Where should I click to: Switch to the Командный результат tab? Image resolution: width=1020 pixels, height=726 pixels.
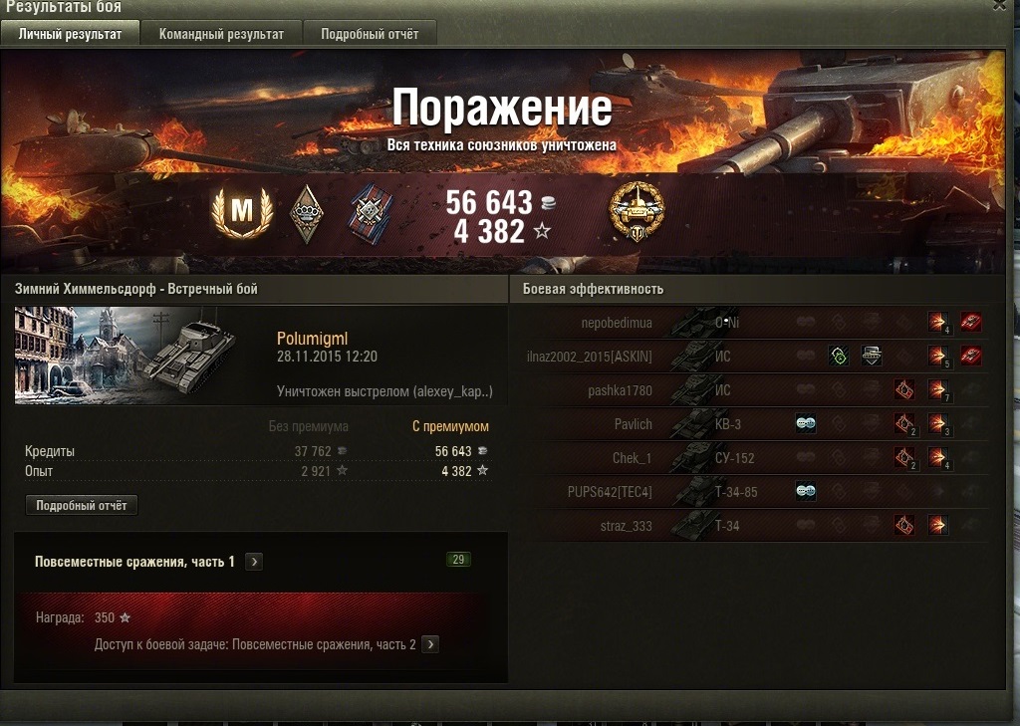pos(221,34)
